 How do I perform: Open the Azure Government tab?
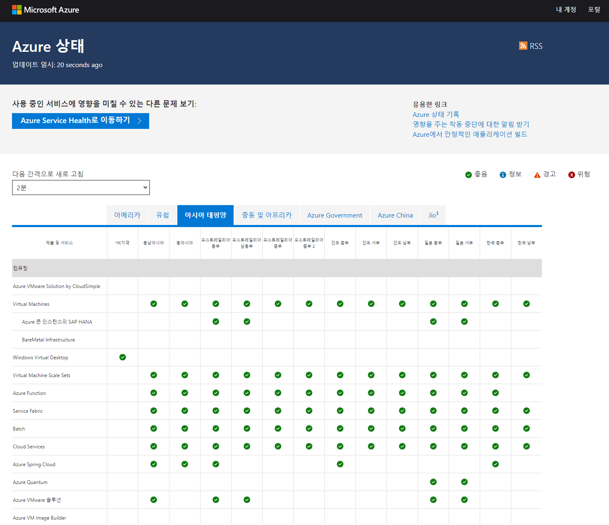(x=335, y=215)
